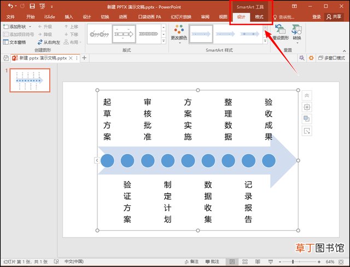Open the iSlide tab

coord(50,17)
